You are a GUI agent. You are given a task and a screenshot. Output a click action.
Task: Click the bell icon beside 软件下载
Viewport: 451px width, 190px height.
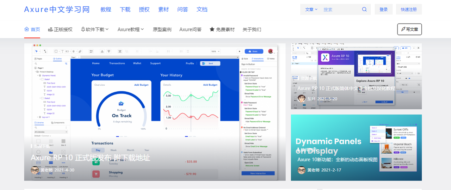click(x=83, y=29)
